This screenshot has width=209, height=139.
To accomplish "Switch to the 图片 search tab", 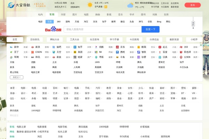I will pos(75,15).
